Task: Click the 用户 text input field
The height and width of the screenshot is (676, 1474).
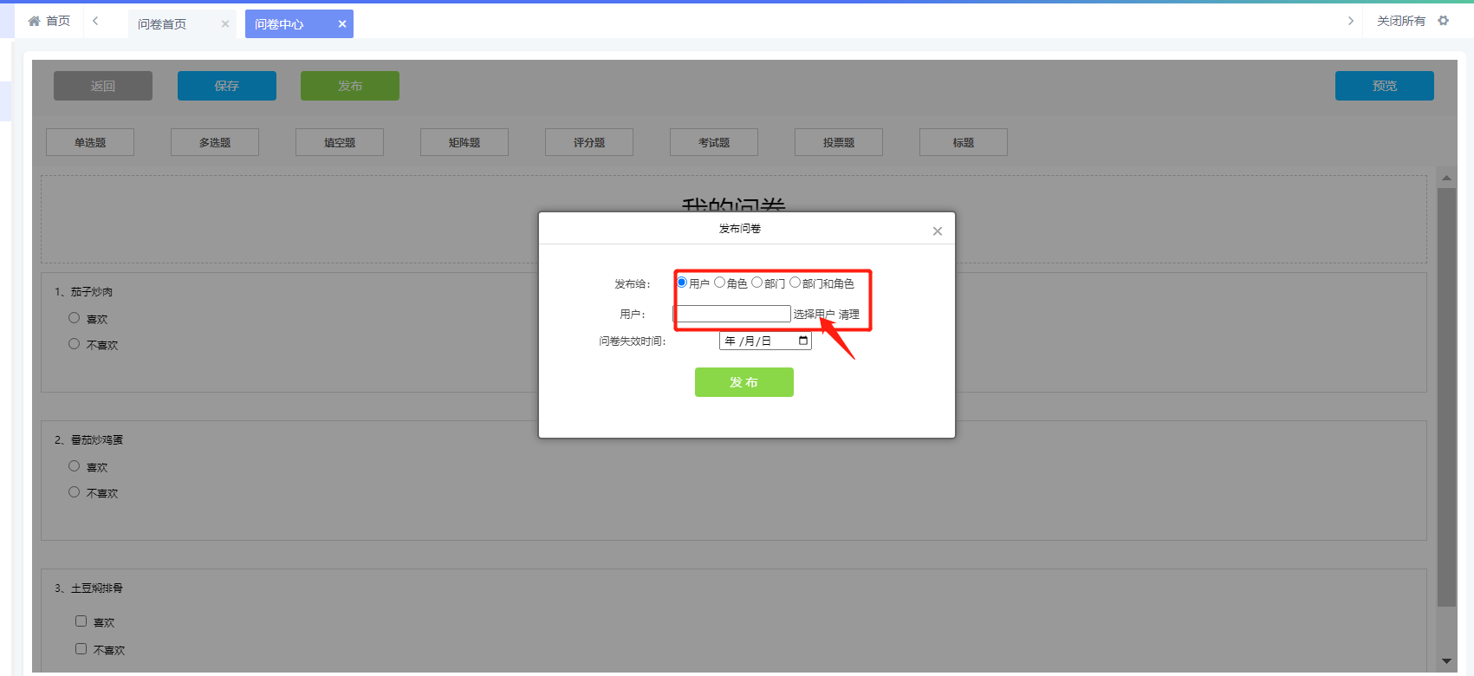Action: (732, 314)
